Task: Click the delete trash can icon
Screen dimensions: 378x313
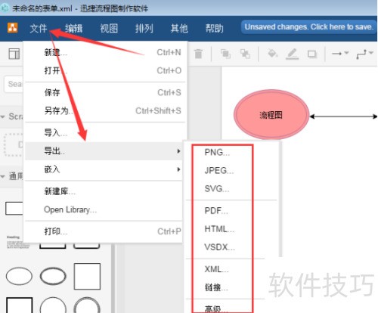Action: pyautogui.click(x=198, y=54)
